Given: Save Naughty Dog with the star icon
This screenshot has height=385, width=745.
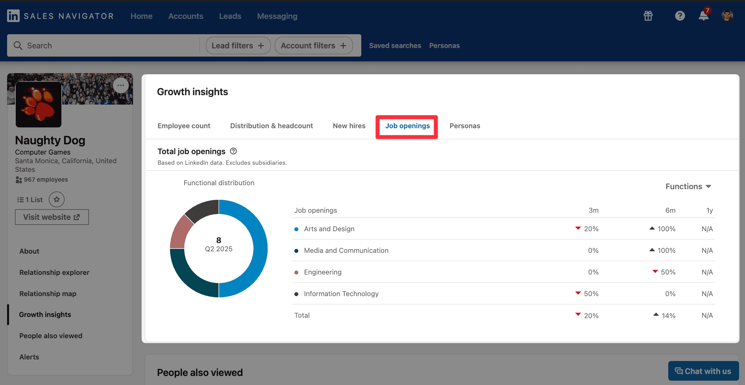Looking at the screenshot, I should click(x=57, y=199).
